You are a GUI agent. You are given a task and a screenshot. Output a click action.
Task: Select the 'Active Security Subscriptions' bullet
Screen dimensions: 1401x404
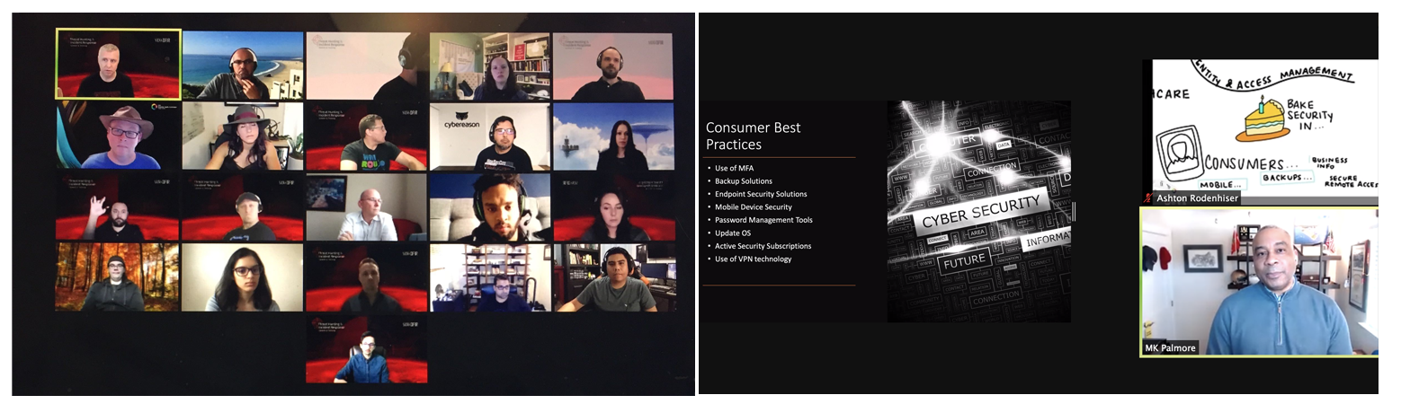[x=763, y=246]
